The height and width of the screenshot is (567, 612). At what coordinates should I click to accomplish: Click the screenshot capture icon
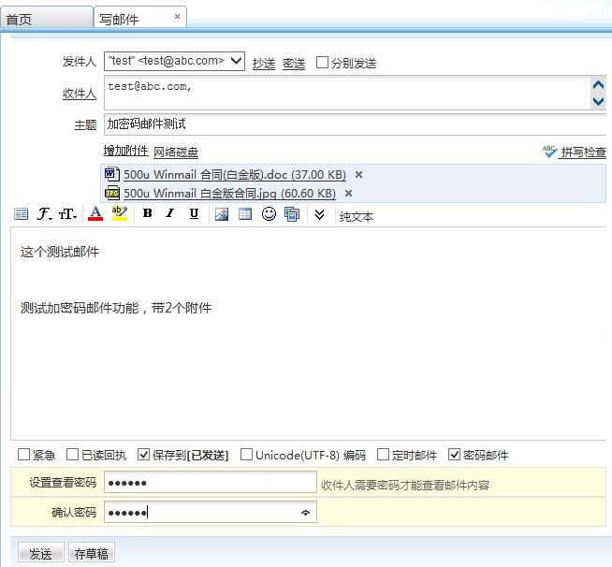pos(292,214)
